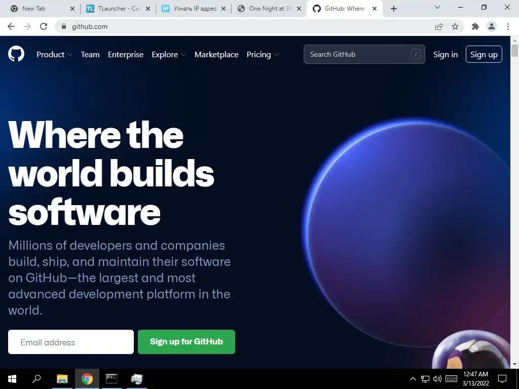519x389 pixels.
Task: Click the browser forward arrow
Action: [x=27, y=26]
